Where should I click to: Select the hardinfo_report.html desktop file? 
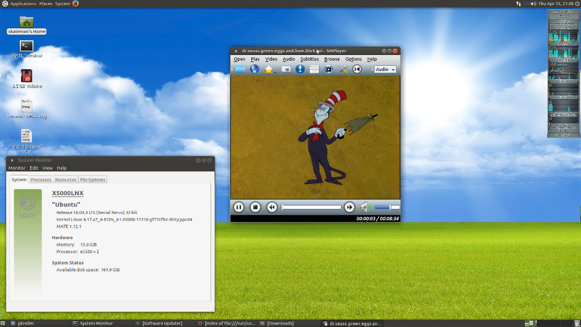[x=27, y=141]
